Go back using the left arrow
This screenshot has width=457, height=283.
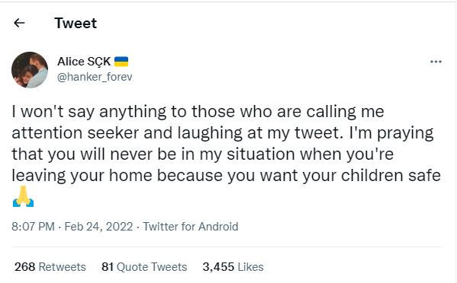pyautogui.click(x=19, y=23)
